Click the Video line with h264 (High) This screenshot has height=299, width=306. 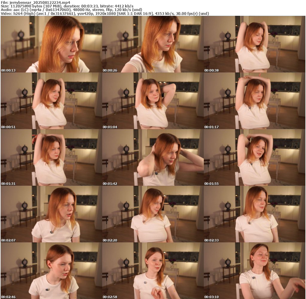[105, 13]
